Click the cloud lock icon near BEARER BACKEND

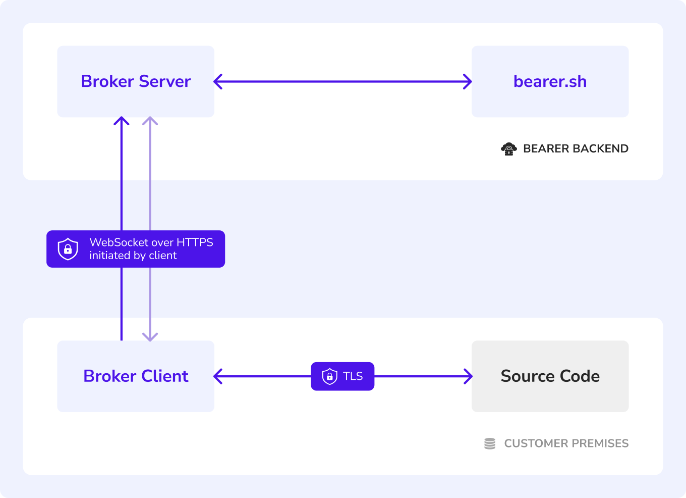tap(509, 149)
